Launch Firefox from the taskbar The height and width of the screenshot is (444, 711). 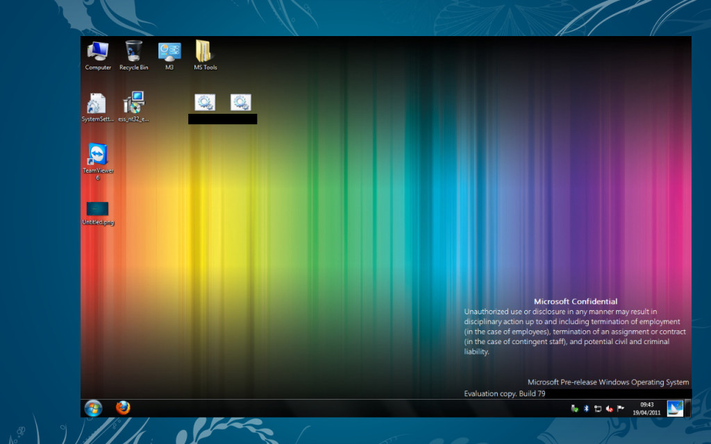point(123,408)
